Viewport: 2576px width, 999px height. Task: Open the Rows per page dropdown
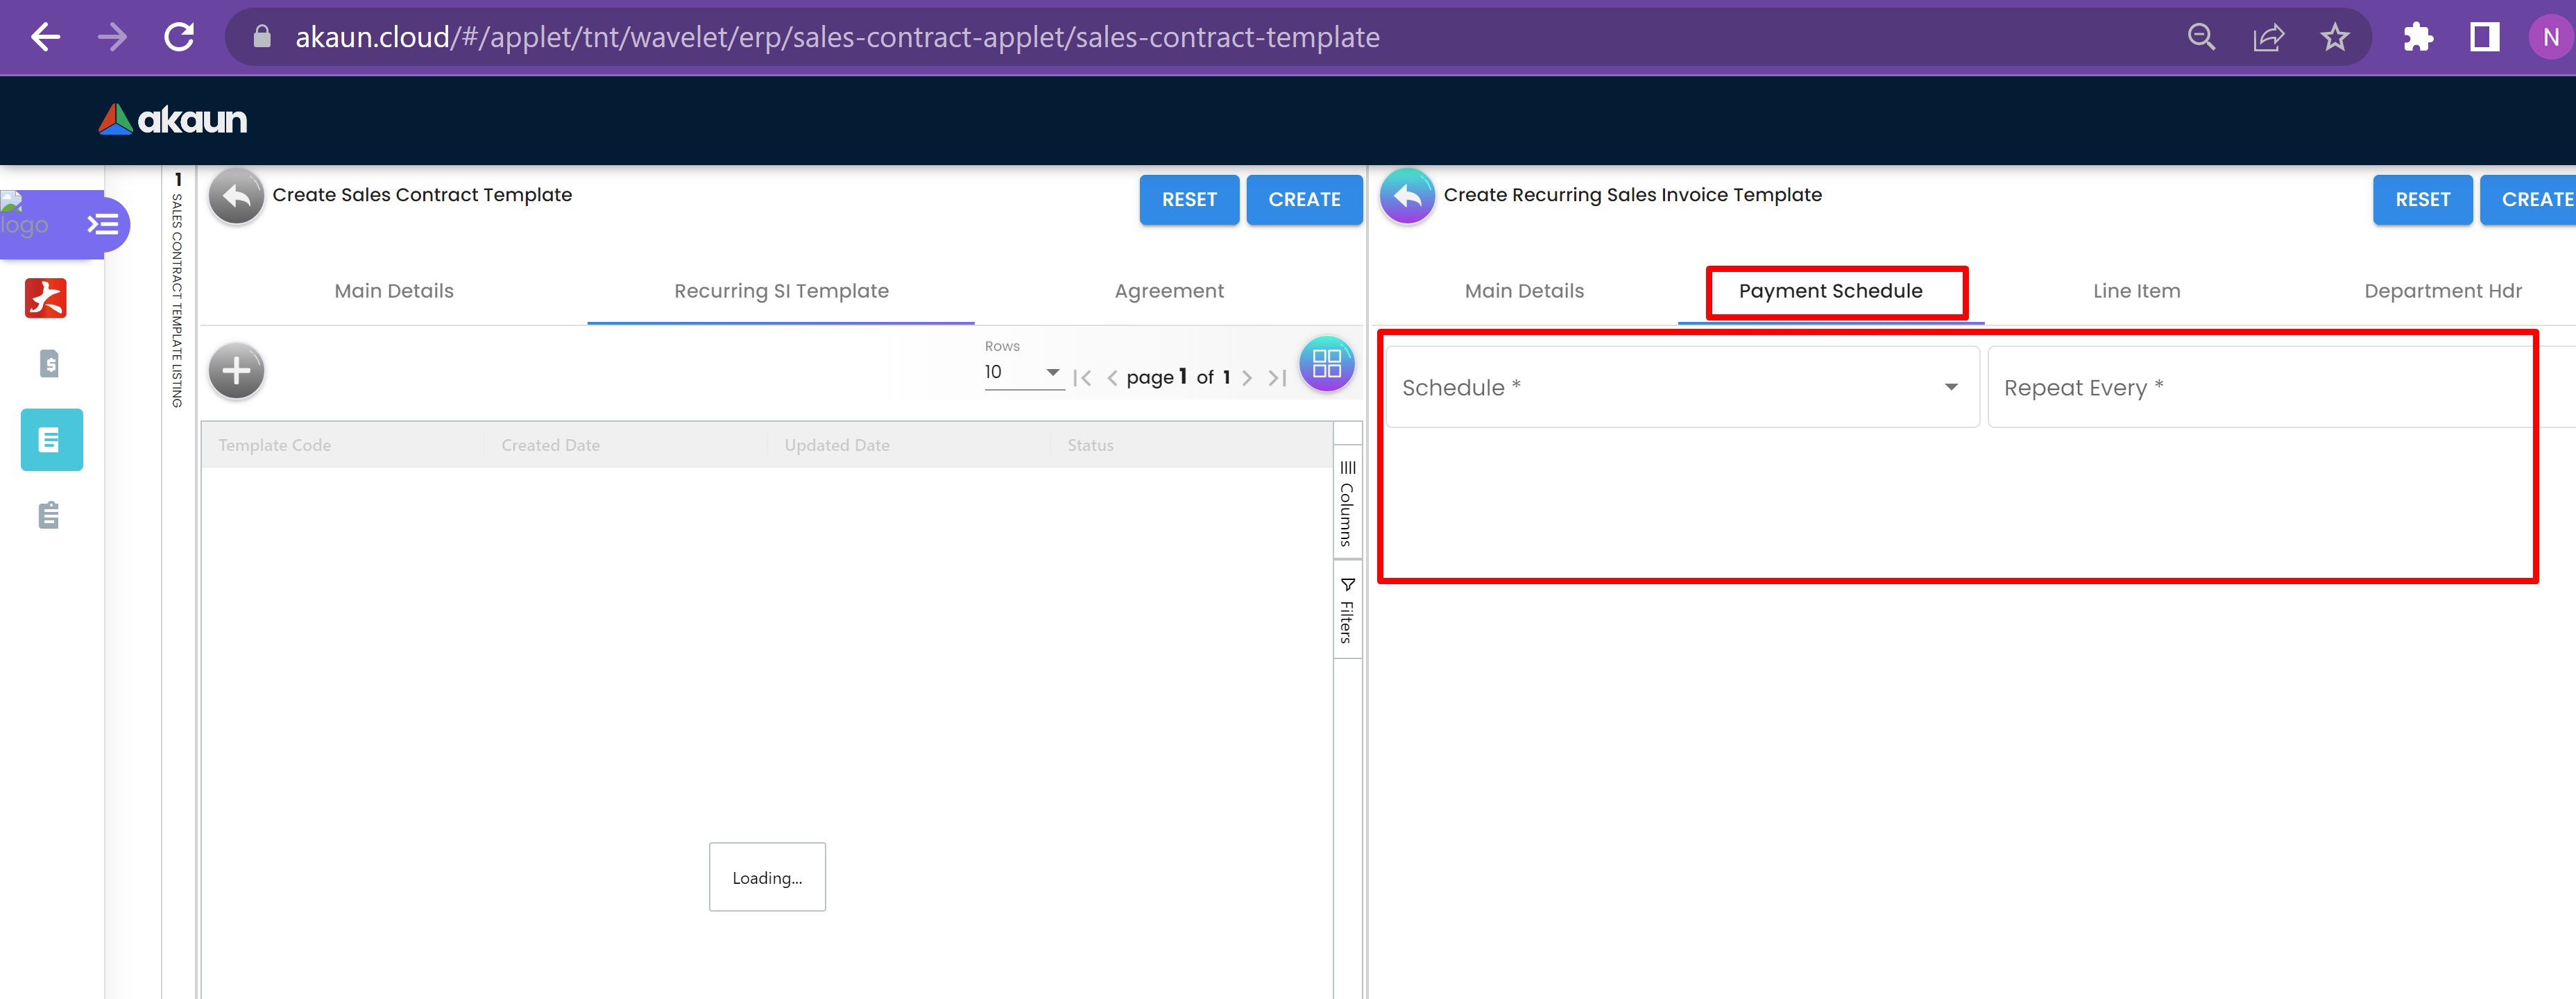[x=1023, y=372]
